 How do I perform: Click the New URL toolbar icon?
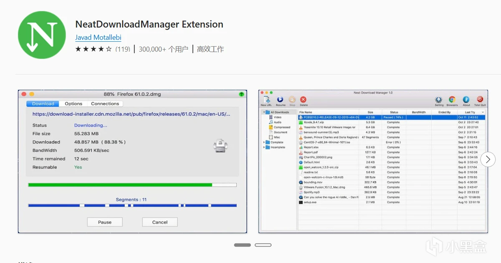(266, 100)
